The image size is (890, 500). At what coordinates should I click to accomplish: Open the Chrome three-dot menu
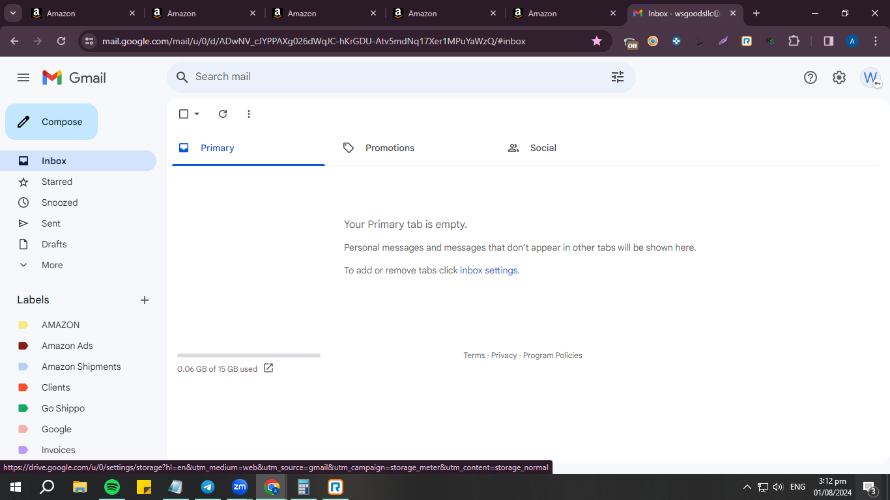coord(874,41)
